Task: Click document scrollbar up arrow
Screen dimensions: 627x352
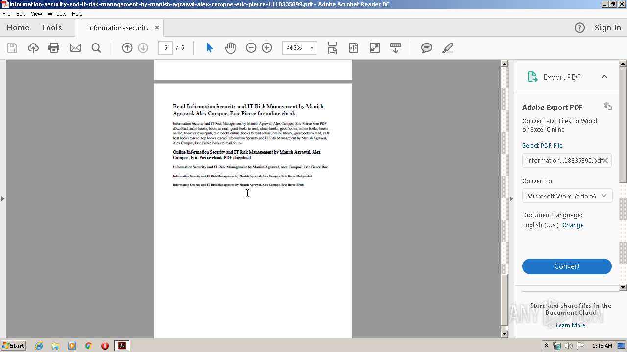Action: 505,64
